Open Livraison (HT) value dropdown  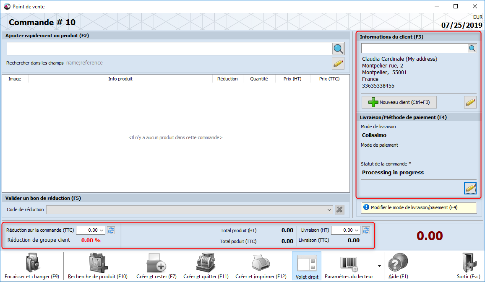(357, 230)
